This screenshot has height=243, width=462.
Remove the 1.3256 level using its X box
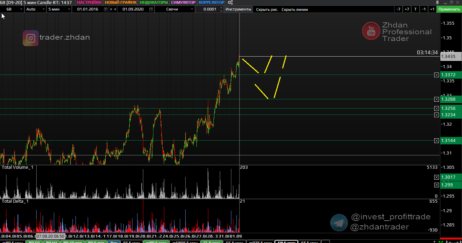(x=437, y=108)
